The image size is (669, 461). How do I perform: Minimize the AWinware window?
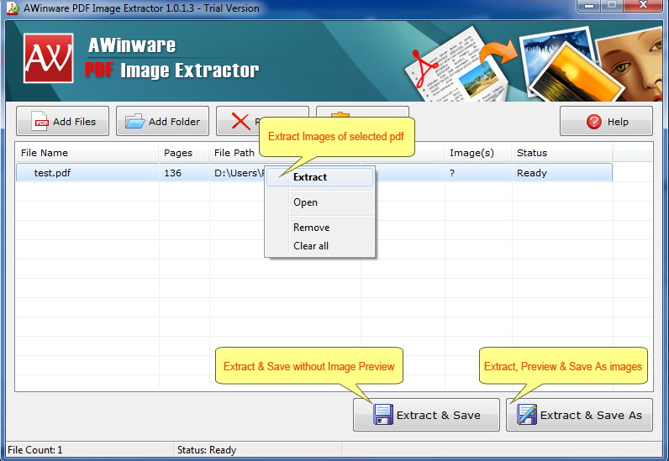coord(589,6)
